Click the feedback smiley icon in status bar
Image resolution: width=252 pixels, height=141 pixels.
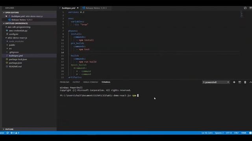250,133
